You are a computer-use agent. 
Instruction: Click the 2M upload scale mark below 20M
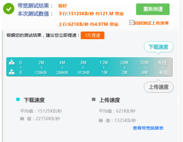point(125,73)
